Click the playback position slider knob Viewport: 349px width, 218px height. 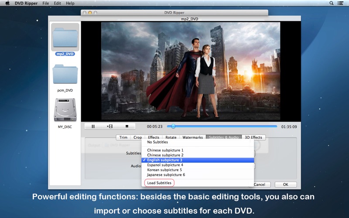point(173,126)
